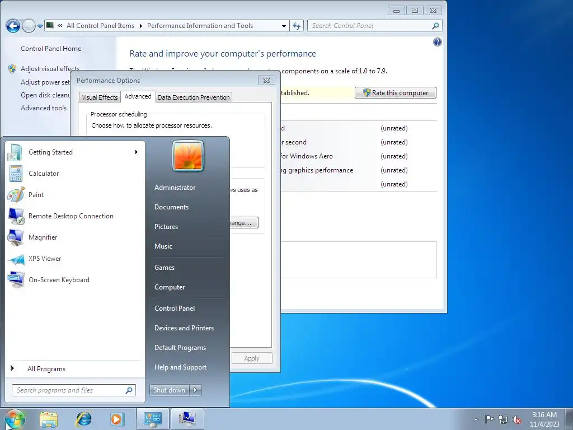Screen dimensions: 573x430
Task: Open shut down options arrow
Action: (195, 390)
